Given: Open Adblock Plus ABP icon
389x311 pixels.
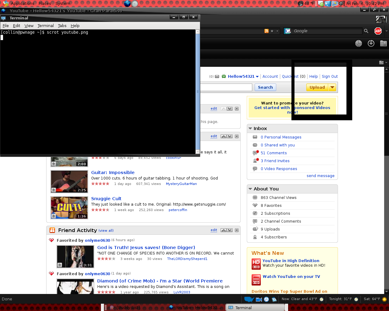Looking at the screenshot, I should (378, 31).
